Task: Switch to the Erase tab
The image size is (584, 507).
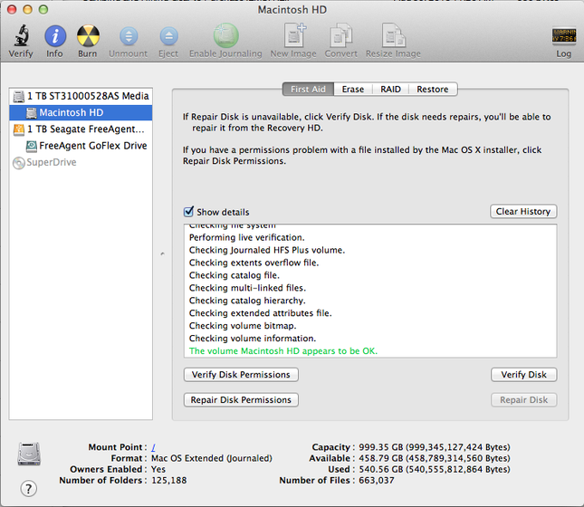Action: pos(353,90)
